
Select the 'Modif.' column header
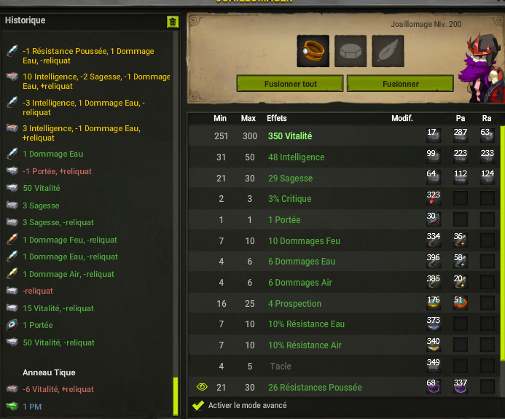pos(402,118)
